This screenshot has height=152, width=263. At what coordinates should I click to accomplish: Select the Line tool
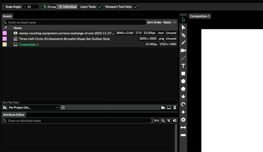point(183,58)
